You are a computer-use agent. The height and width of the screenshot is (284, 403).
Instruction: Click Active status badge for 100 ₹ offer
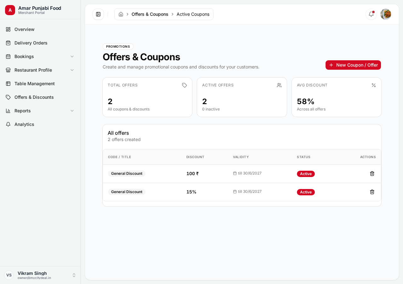(306, 174)
